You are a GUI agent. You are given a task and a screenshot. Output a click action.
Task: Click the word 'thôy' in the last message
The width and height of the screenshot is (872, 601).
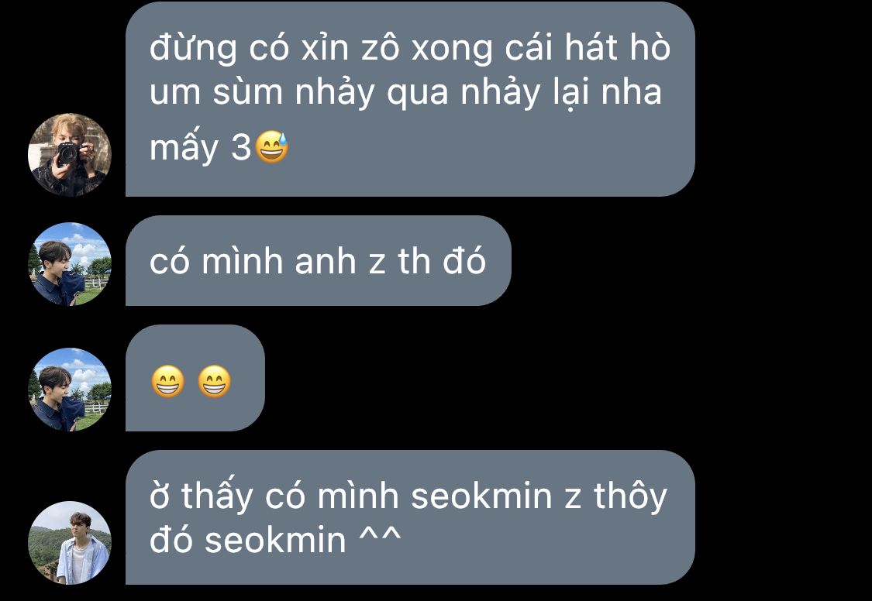(x=630, y=496)
